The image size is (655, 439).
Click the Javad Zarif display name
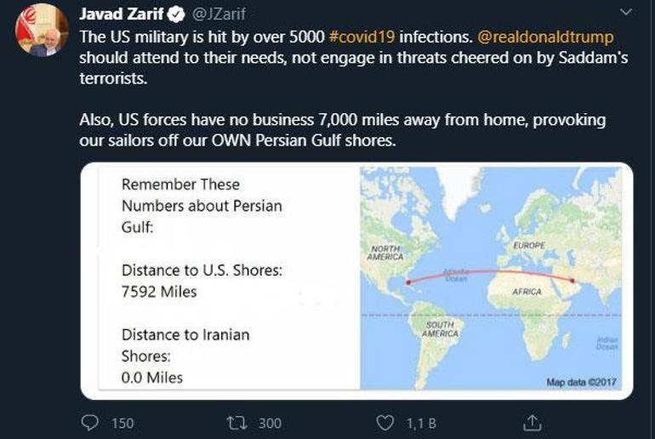(x=122, y=14)
